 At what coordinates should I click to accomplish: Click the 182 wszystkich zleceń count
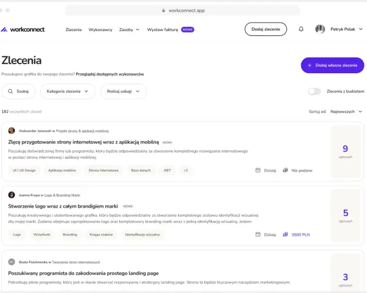[x=21, y=112]
